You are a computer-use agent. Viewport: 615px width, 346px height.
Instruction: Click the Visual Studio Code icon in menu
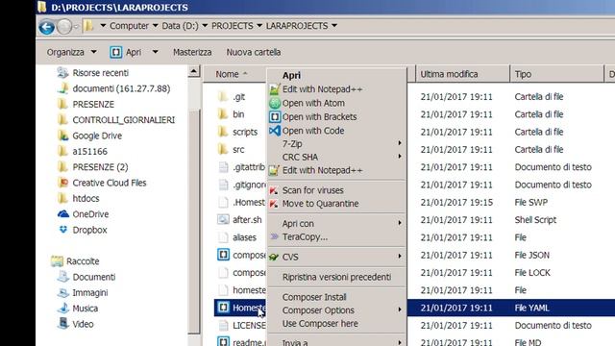(275, 131)
